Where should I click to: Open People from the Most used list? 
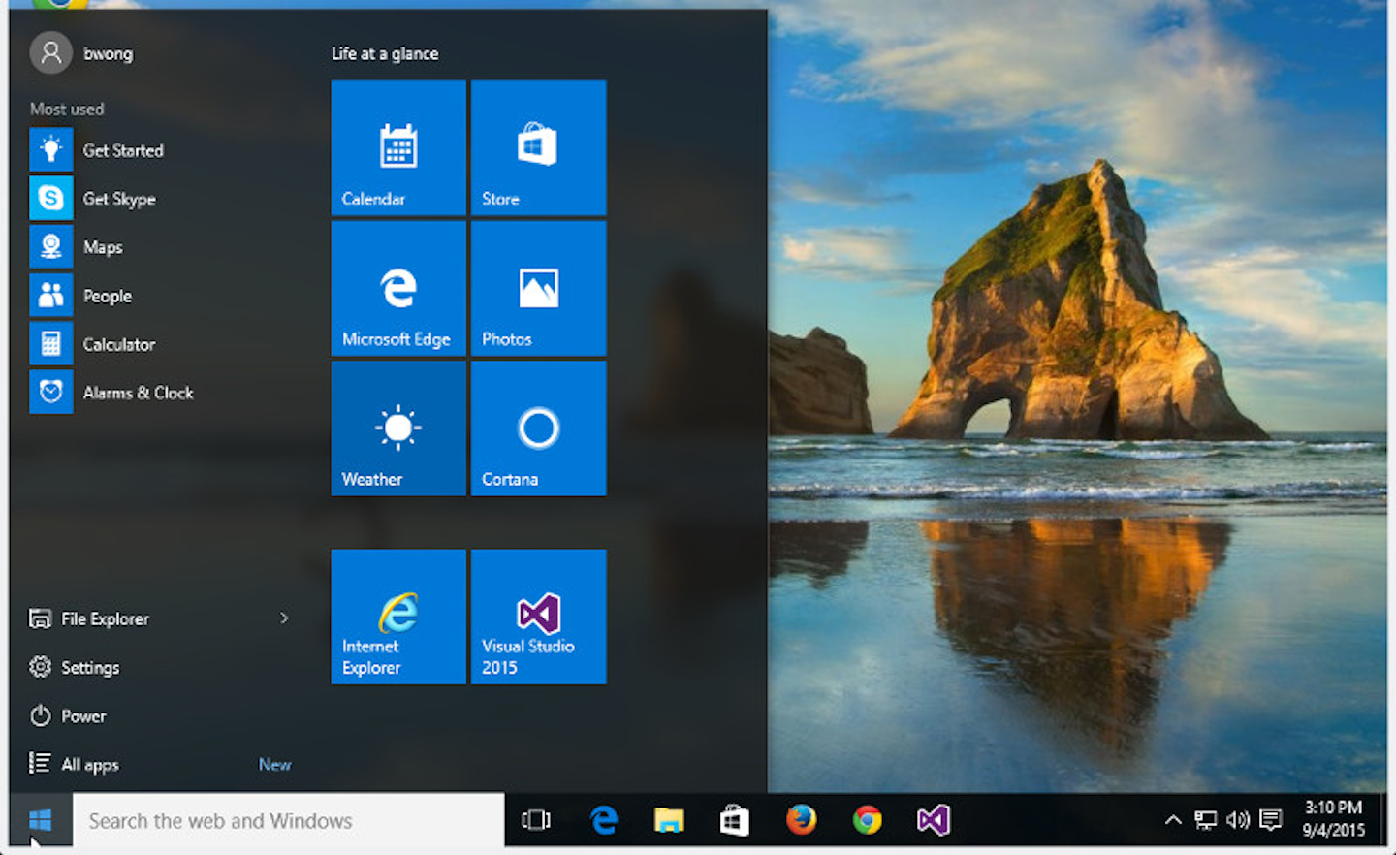[x=160, y=296]
